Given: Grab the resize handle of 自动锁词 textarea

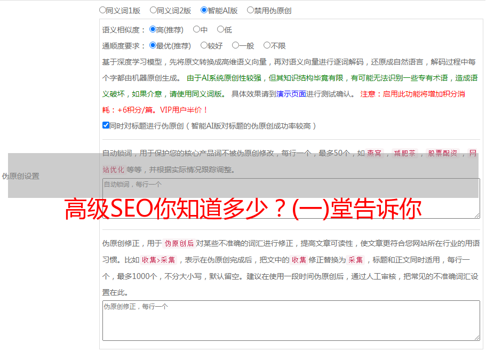Looking at the screenshot, I should pyautogui.click(x=477, y=216).
